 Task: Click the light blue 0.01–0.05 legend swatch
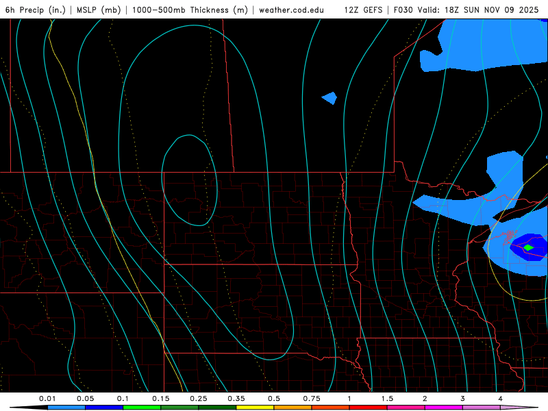click(66, 408)
